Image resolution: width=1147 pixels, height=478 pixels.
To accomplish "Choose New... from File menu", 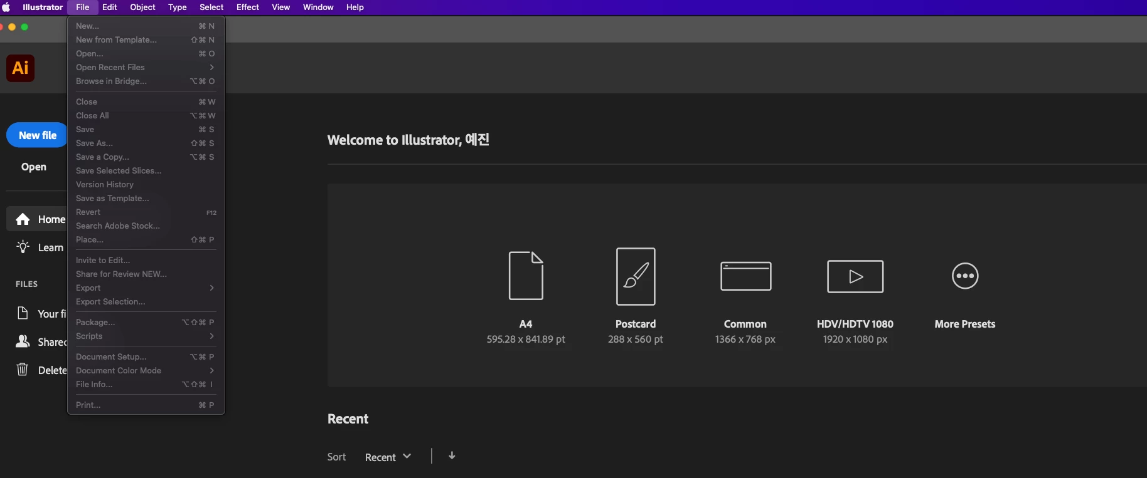I will (x=146, y=26).
